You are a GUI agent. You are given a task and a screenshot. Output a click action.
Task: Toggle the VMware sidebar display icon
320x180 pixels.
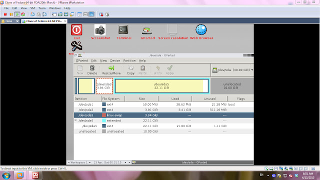click(54, 14)
